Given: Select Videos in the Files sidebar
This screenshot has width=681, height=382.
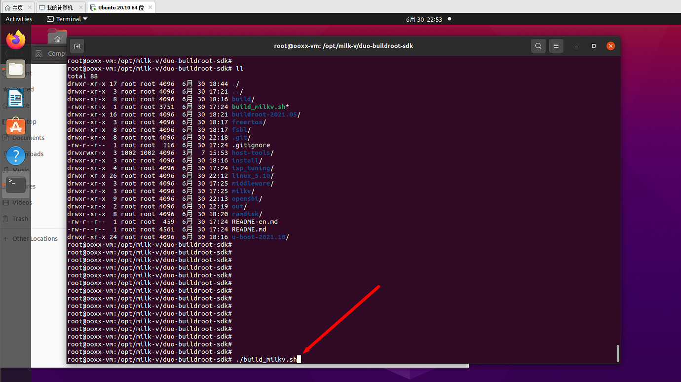Looking at the screenshot, I should 20,202.
